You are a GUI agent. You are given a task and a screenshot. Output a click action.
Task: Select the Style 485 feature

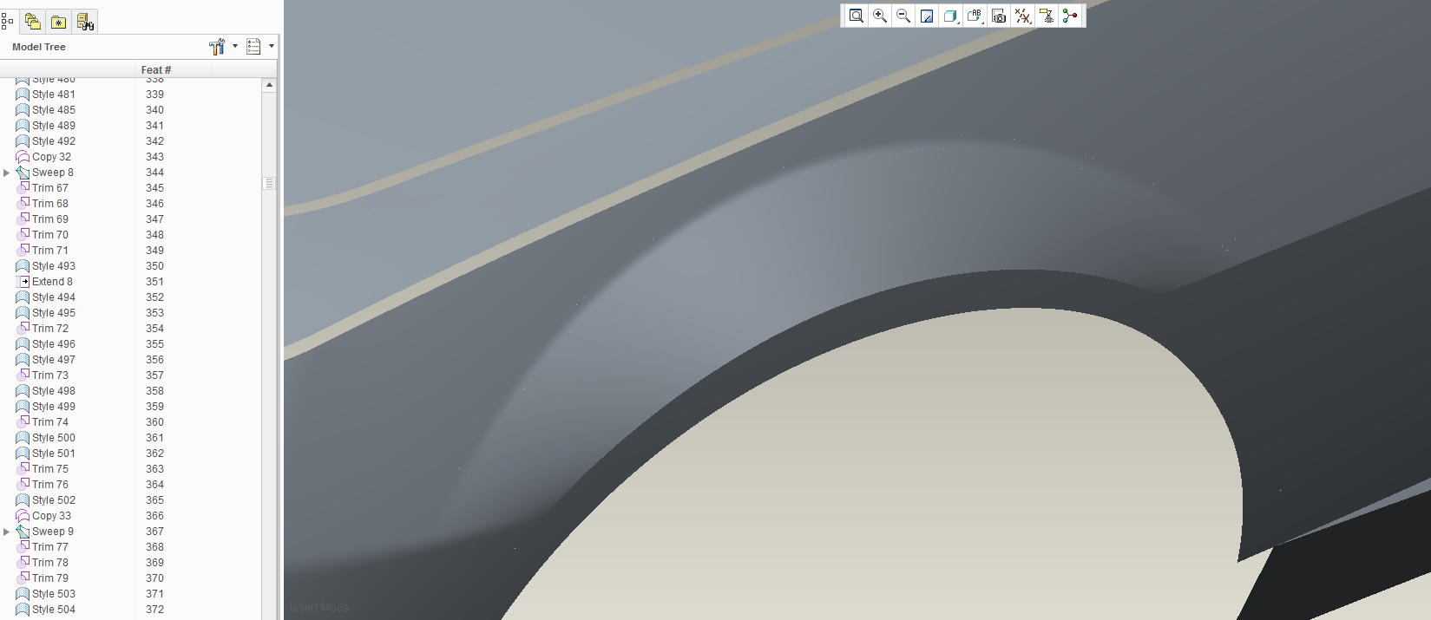pos(54,110)
